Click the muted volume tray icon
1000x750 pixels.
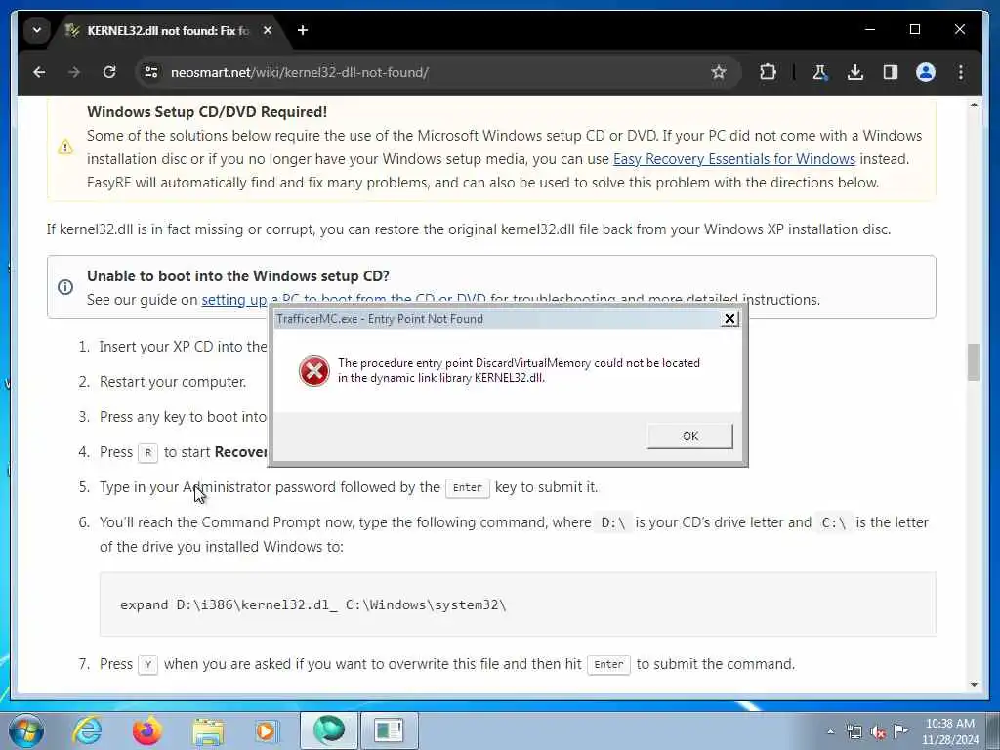(878, 731)
